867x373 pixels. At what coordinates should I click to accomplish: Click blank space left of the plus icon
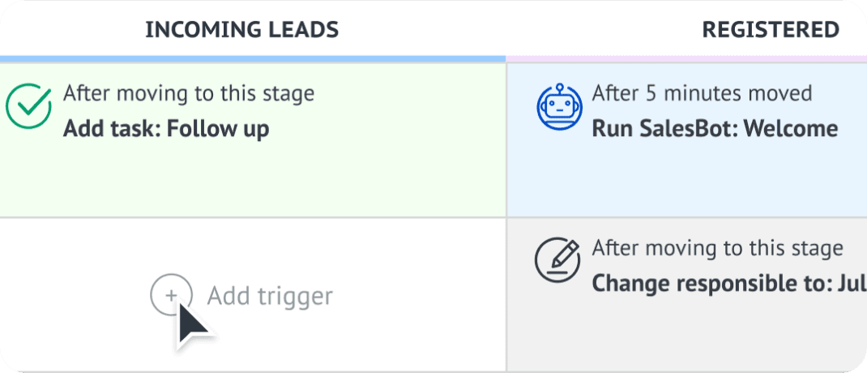73,296
